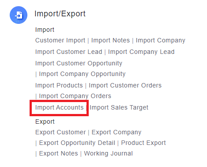
Task: Open the Import Notes link
Action: (x=110, y=40)
